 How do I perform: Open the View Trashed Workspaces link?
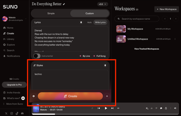coord(146,49)
